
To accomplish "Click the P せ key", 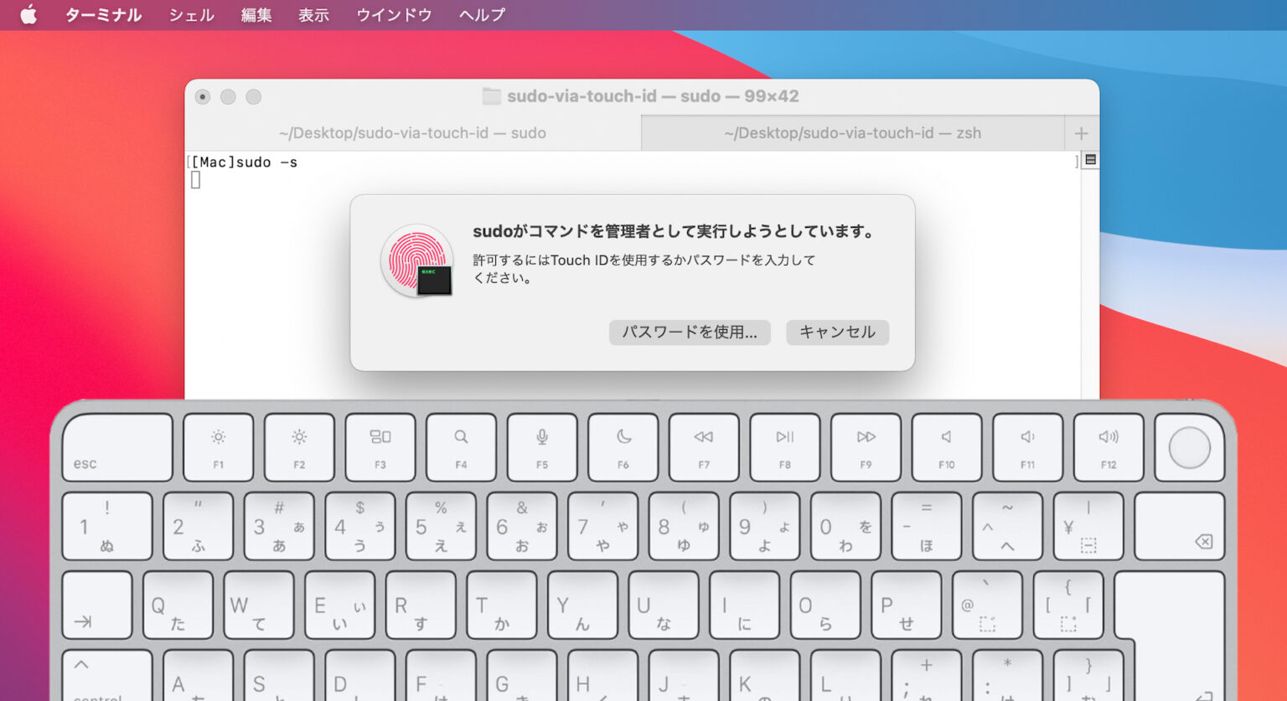I will pyautogui.click(x=907, y=605).
